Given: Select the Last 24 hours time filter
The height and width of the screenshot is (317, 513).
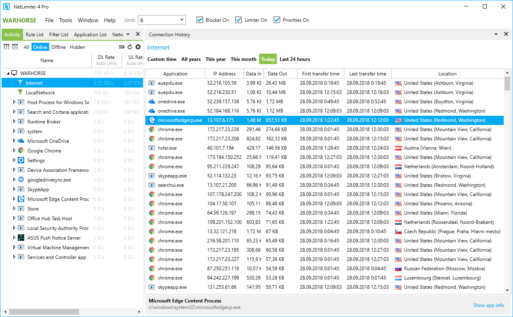Looking at the screenshot, I should [295, 59].
